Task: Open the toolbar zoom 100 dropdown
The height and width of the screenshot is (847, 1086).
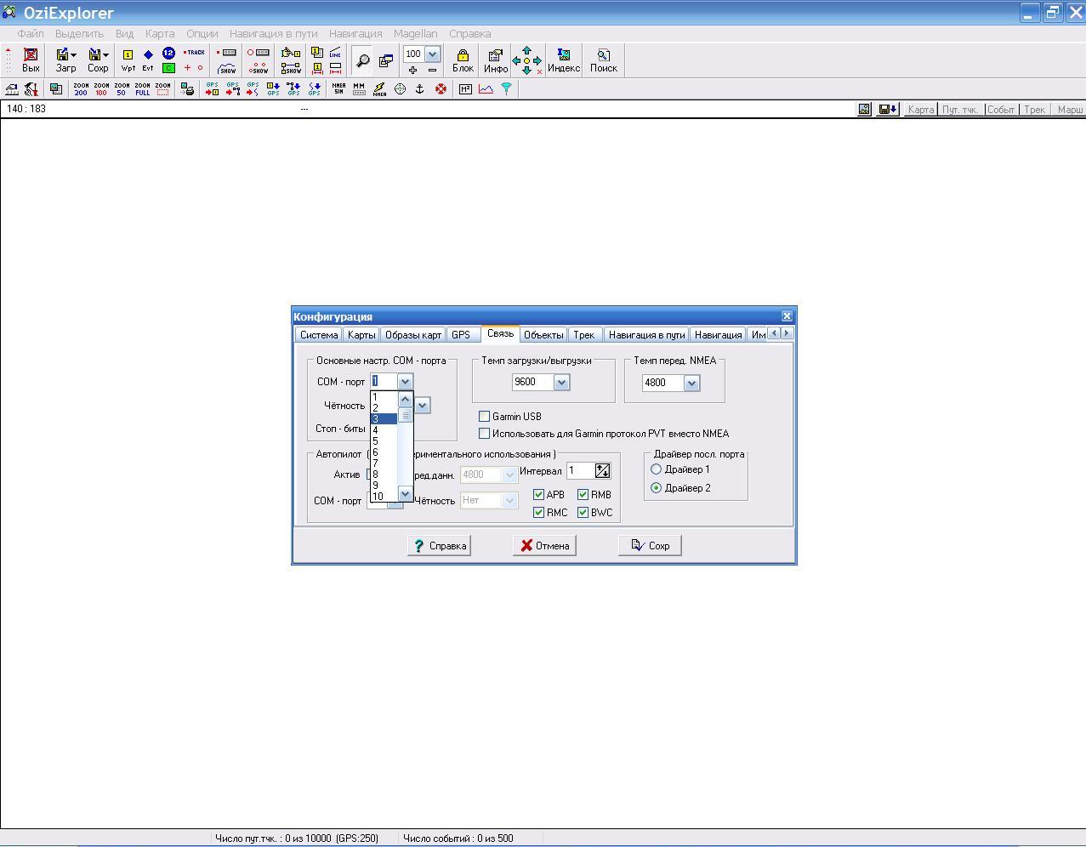Action: coord(432,54)
